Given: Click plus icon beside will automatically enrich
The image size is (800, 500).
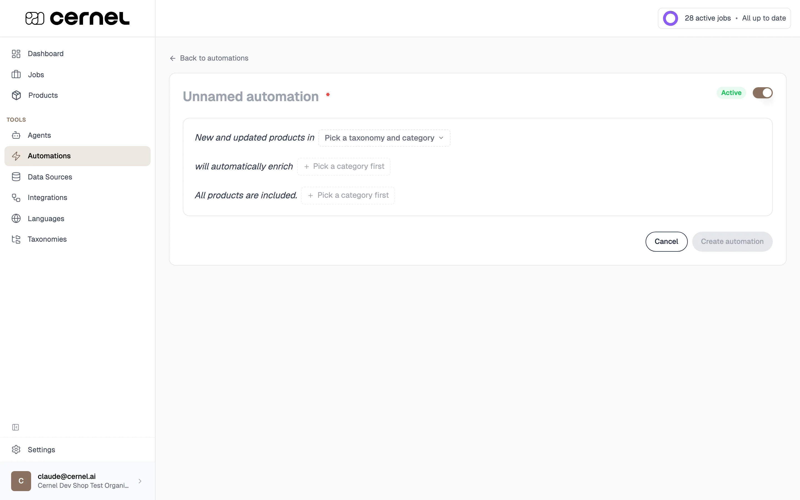Looking at the screenshot, I should (x=306, y=167).
